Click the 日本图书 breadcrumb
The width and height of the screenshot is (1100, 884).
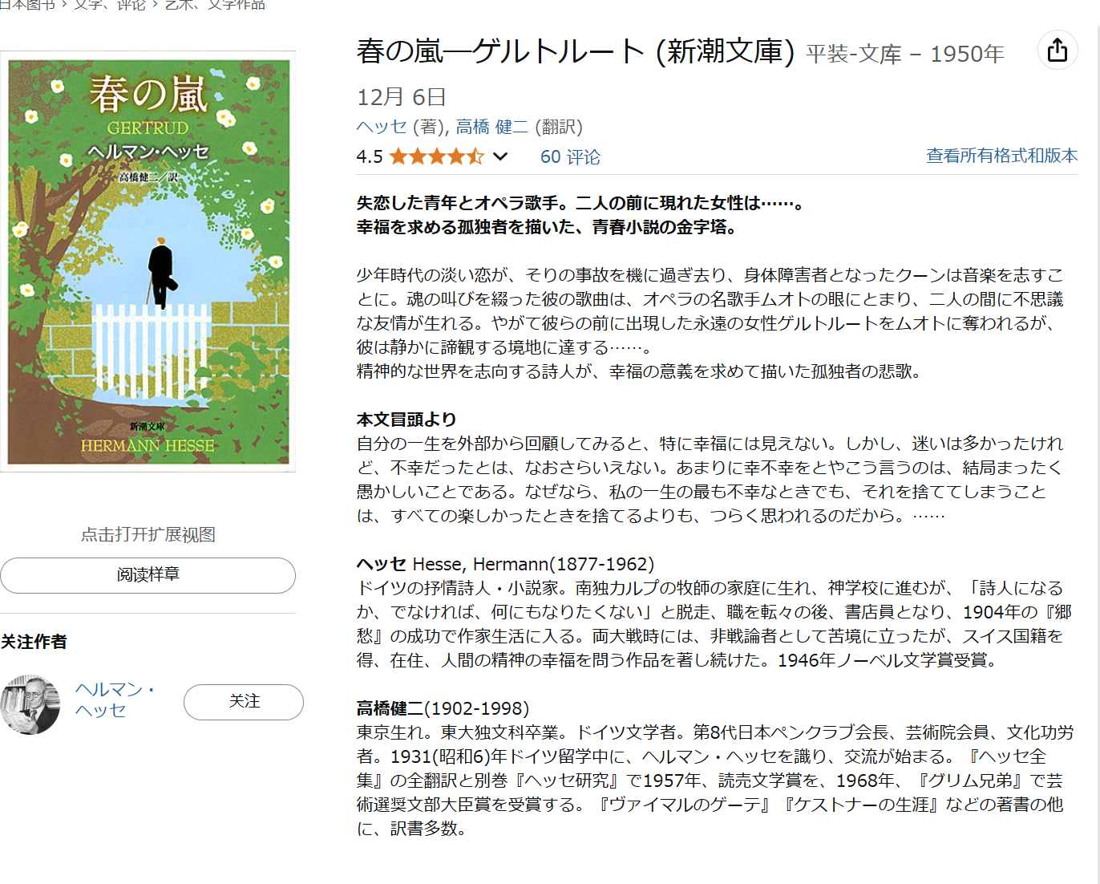click(27, 5)
